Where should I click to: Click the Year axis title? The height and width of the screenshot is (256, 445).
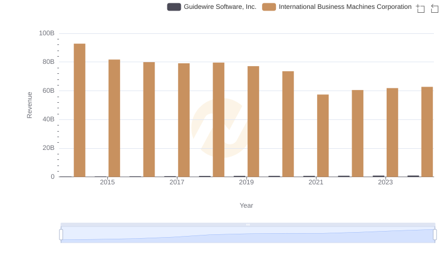point(246,205)
